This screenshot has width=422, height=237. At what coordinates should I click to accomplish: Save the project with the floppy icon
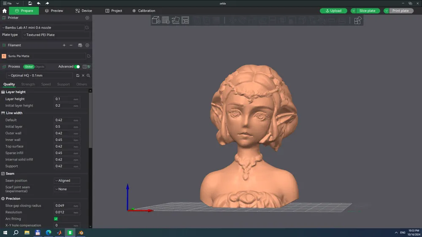coord(30,3)
